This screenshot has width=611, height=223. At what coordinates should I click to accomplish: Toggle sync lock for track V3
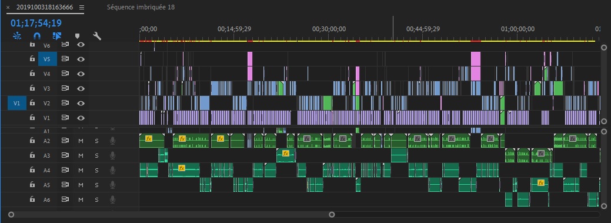click(65, 88)
